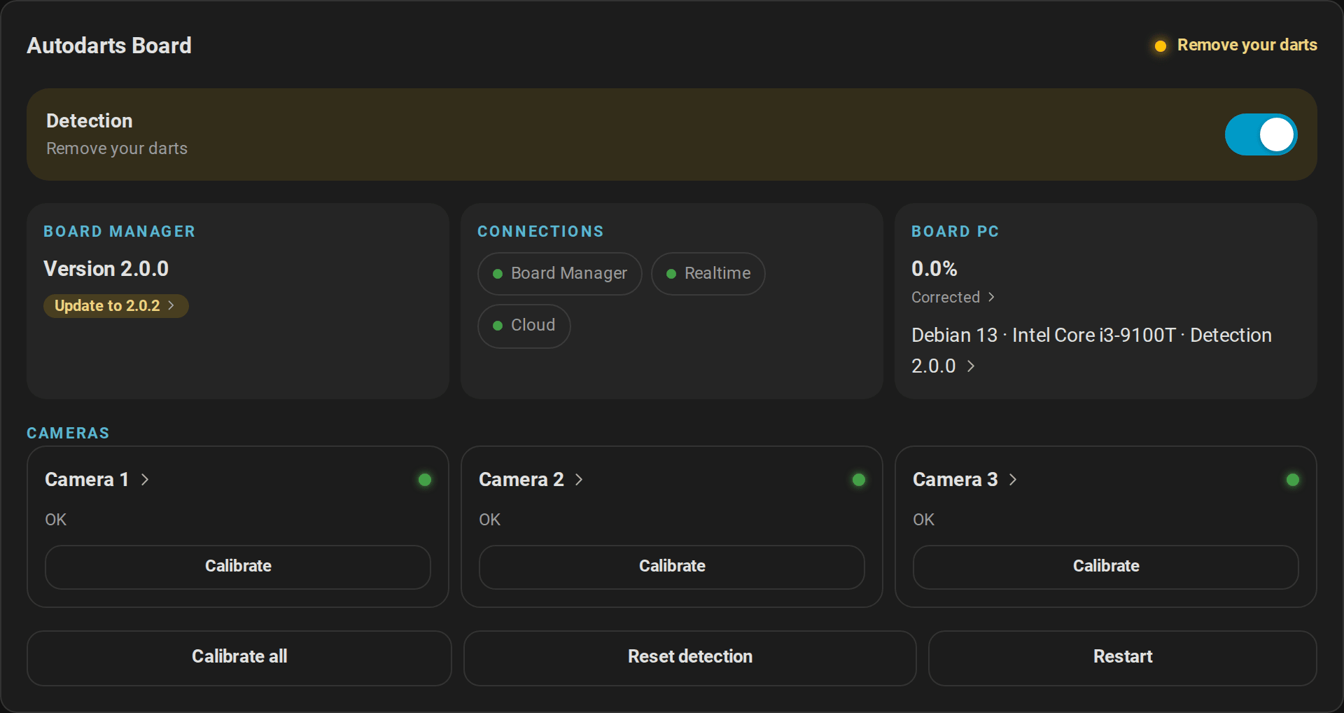
Task: Select the Board Manager connection chip
Action: click(560, 274)
